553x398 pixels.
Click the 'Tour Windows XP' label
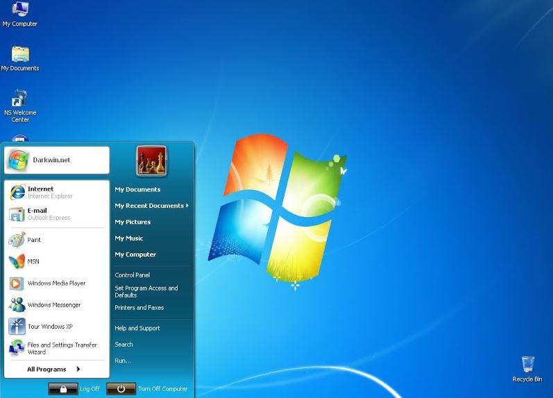pyautogui.click(x=50, y=327)
